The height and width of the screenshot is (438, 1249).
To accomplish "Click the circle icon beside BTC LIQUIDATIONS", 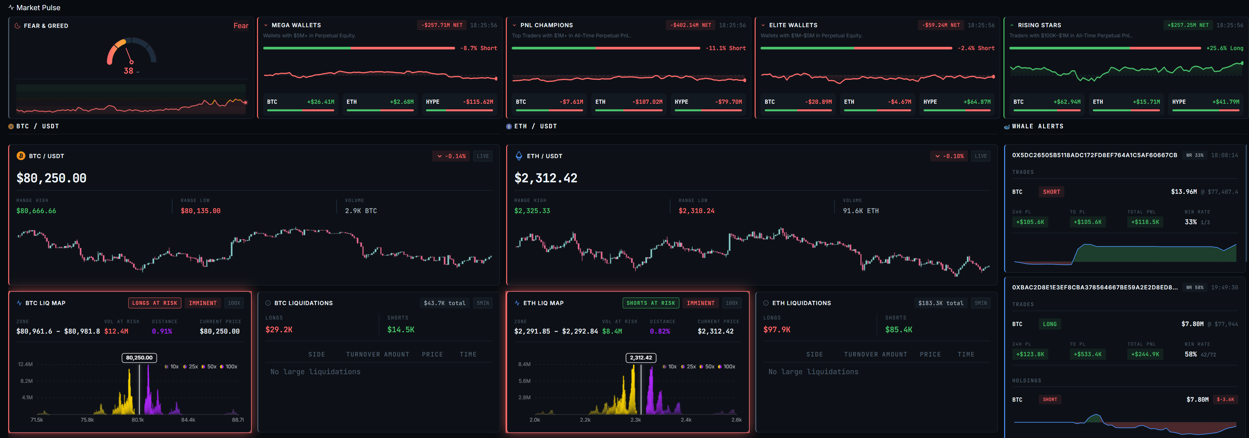I will click(x=268, y=303).
